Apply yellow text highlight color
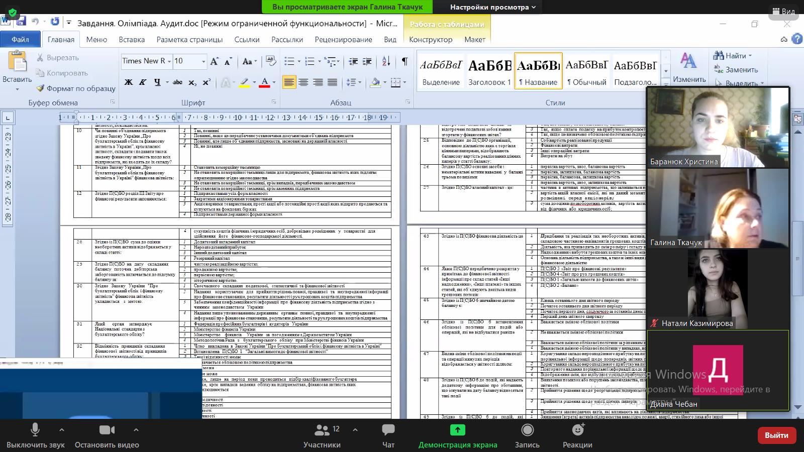This screenshot has width=804, height=452. (244, 82)
